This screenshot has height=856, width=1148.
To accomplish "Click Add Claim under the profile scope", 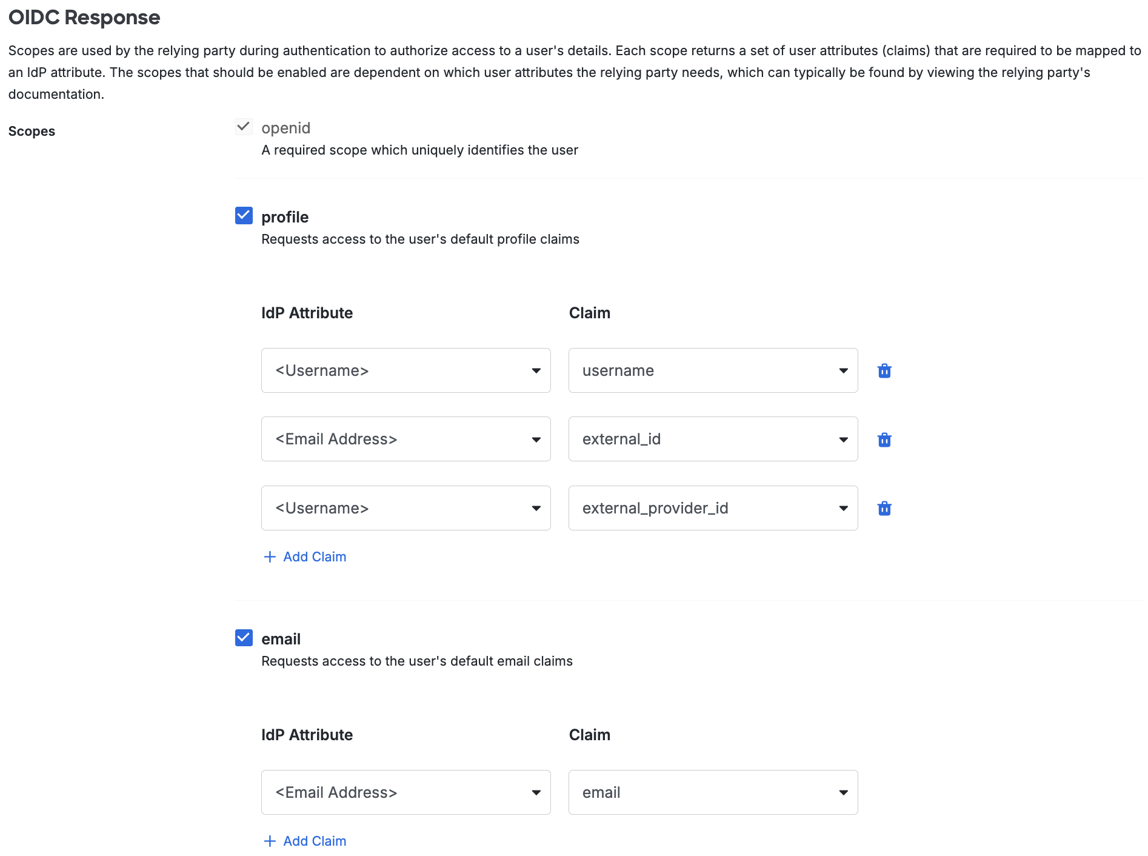I will 314,557.
